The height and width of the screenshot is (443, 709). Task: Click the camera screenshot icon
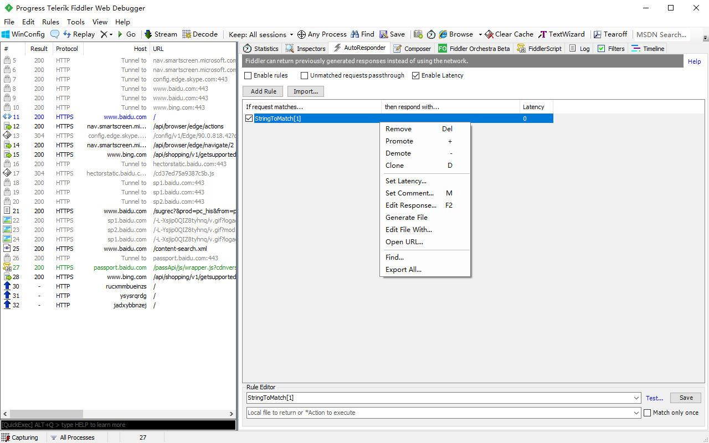click(418, 34)
